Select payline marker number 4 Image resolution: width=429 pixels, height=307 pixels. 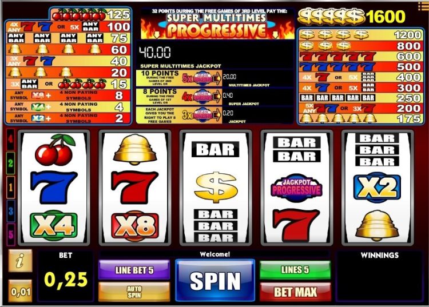tap(10, 139)
